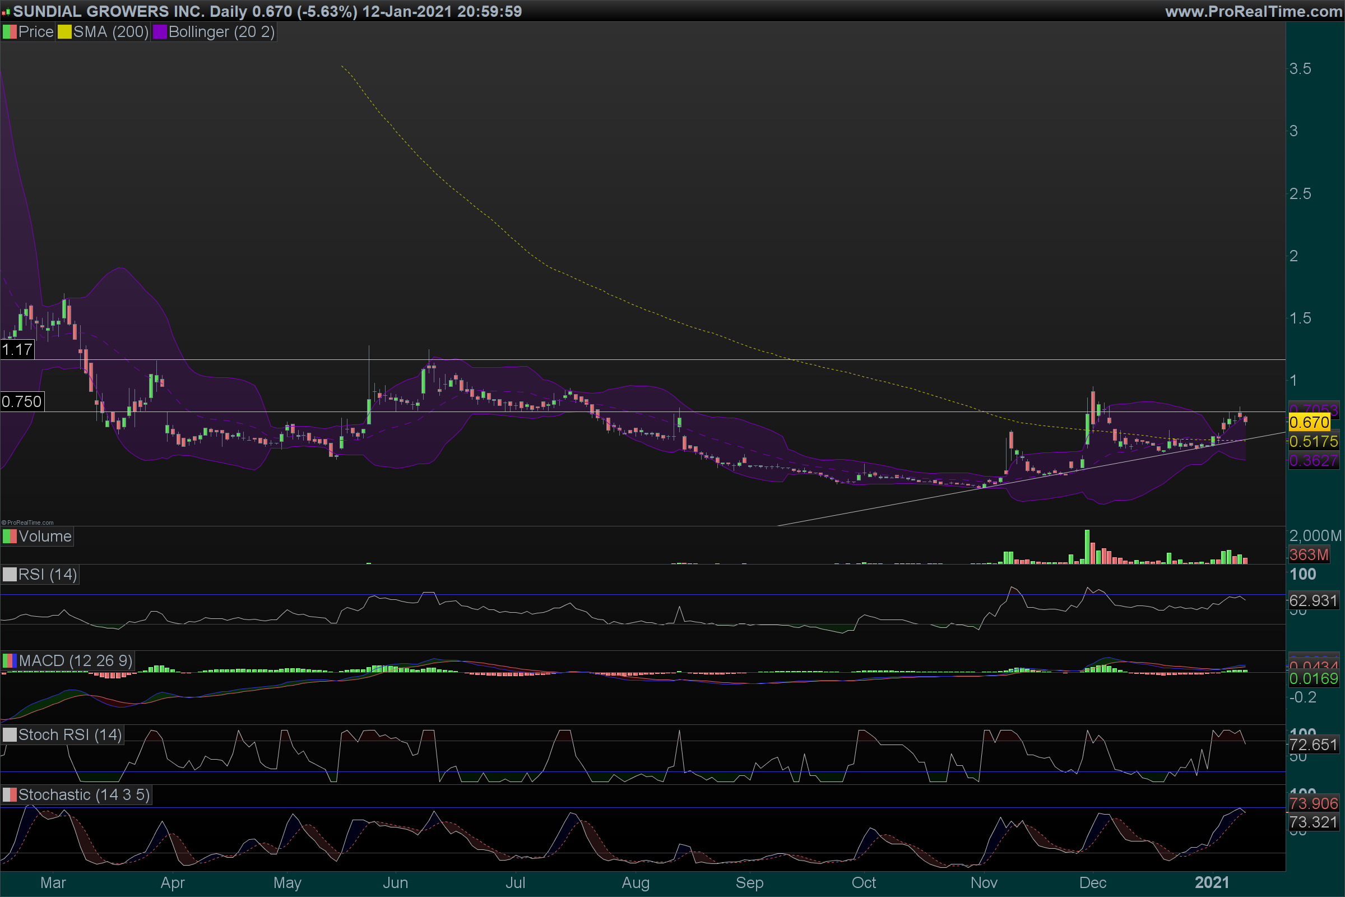
Task: Click the MACD (12 26 9) label
Action: [x=75, y=661]
